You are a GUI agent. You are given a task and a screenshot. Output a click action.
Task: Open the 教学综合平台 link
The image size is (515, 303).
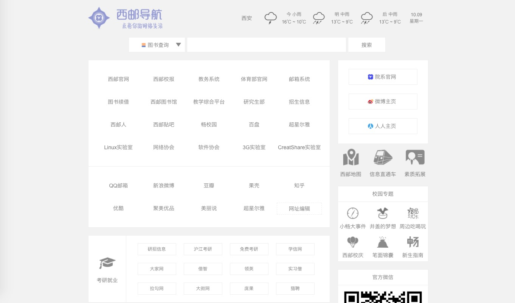tap(209, 102)
